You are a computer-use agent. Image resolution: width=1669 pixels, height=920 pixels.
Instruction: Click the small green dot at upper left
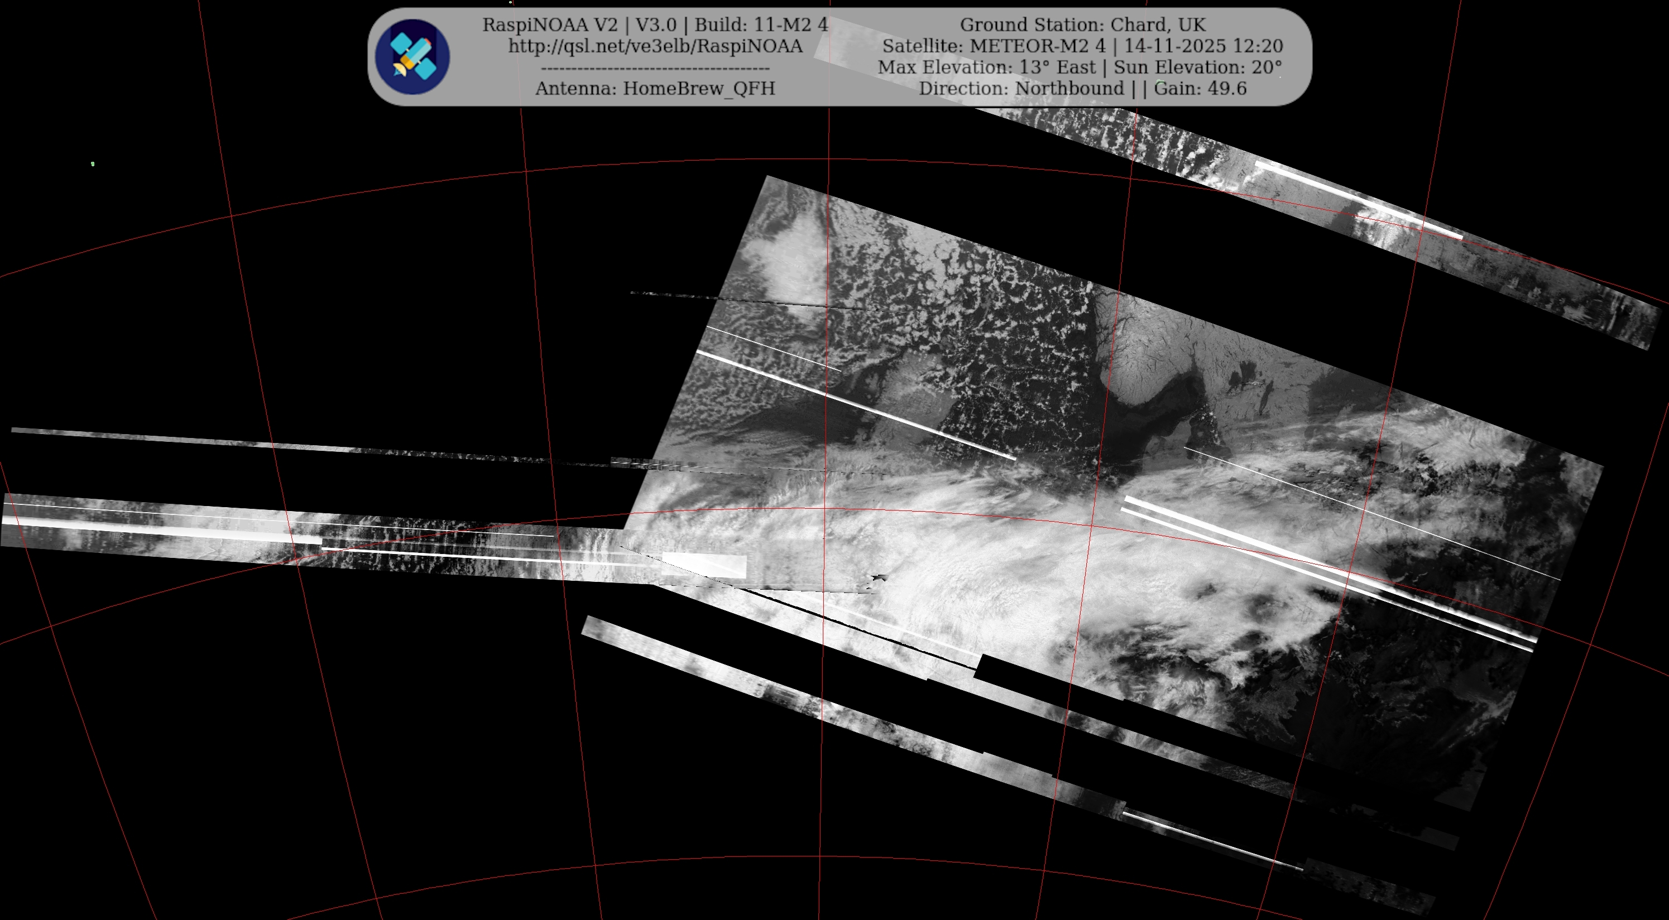click(93, 164)
